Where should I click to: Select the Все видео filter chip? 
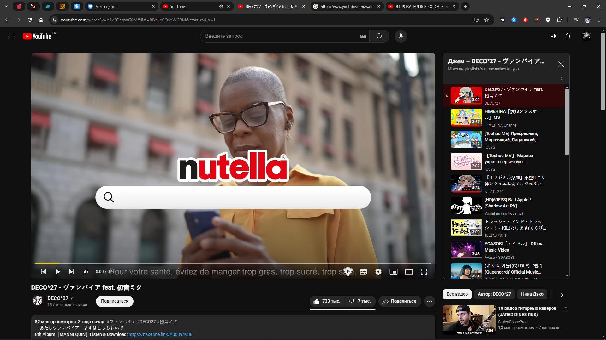point(457,294)
